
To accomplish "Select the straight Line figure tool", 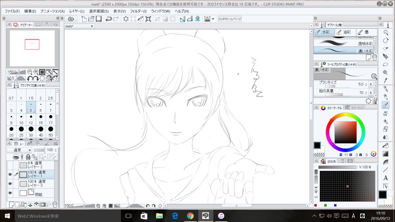I will pos(385,170).
